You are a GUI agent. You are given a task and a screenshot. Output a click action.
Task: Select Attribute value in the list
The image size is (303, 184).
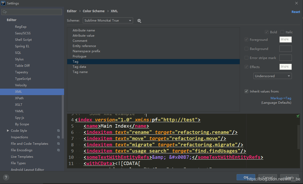pyautogui.click(x=153, y=35)
